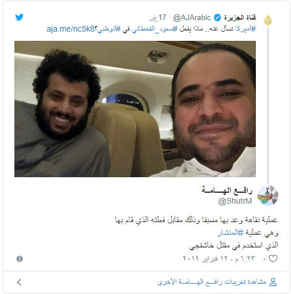Click the @AJArabic handle

click(x=192, y=18)
